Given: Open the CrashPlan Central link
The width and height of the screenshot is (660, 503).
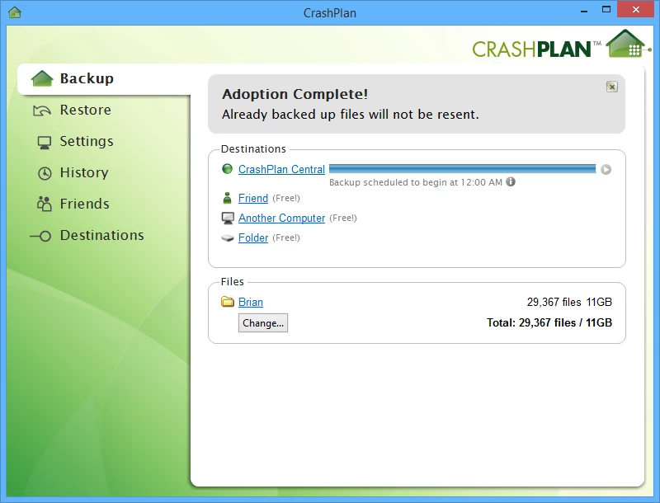Looking at the screenshot, I should (x=281, y=169).
